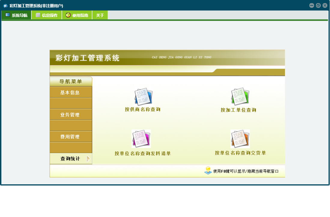Screen dimensions: 330x217
Task: Open the 系统导航 menu
Action: [17, 15]
